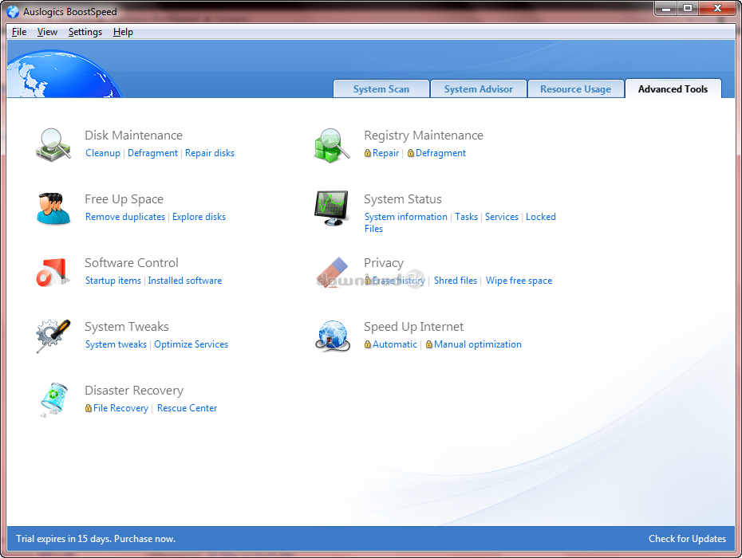Click the Speed Up Internet globe icon

[x=333, y=336]
